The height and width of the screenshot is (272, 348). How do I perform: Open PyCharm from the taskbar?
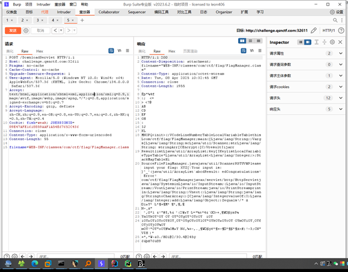[128, 264]
